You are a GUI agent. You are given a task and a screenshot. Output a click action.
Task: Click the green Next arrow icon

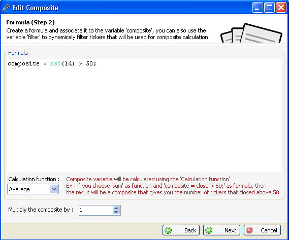209,230
